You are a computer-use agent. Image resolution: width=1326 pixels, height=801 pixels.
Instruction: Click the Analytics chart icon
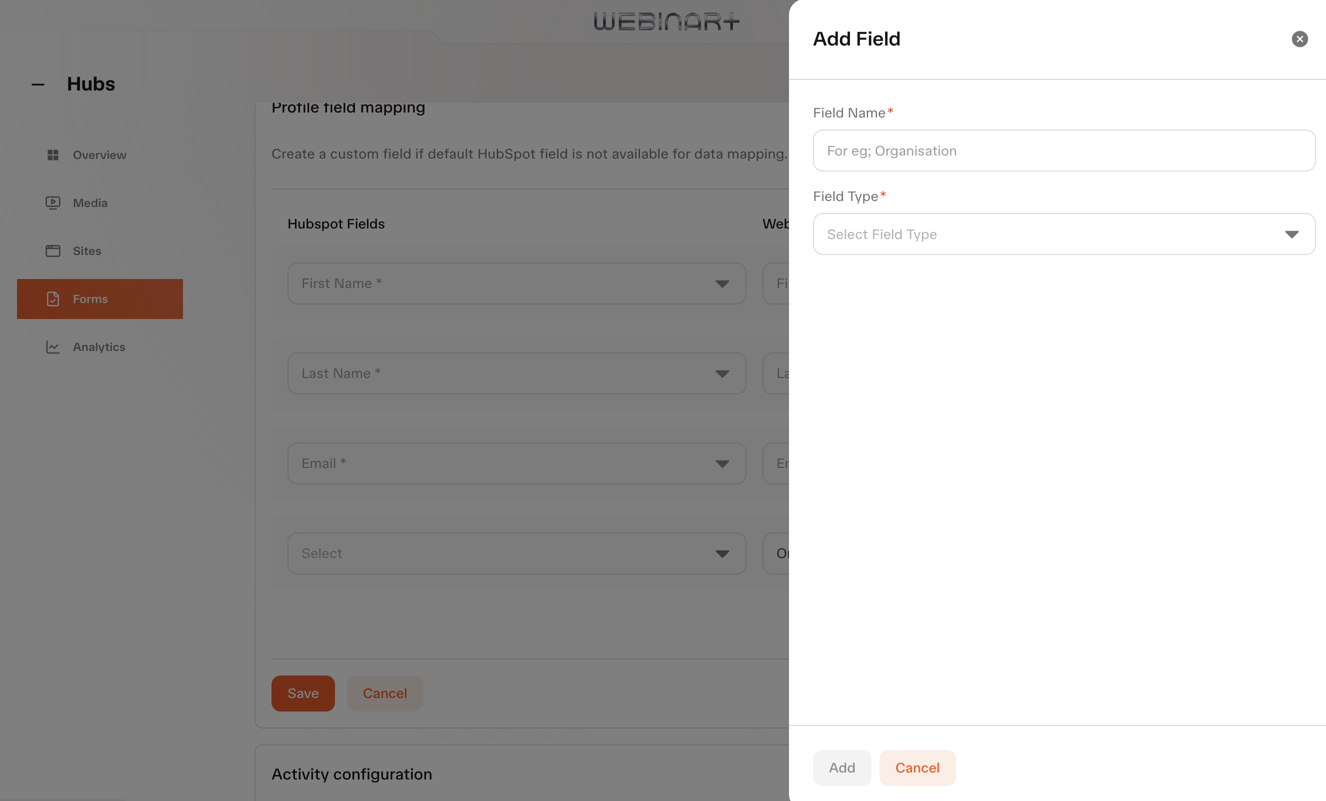point(52,346)
